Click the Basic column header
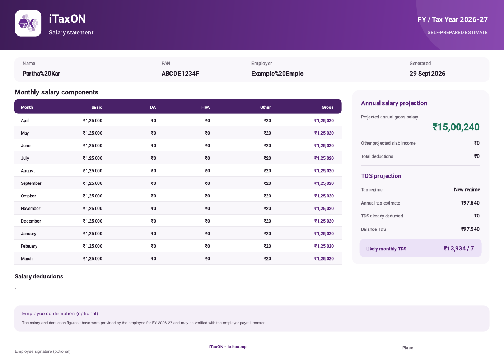This screenshot has width=504, height=356. [x=97, y=107]
